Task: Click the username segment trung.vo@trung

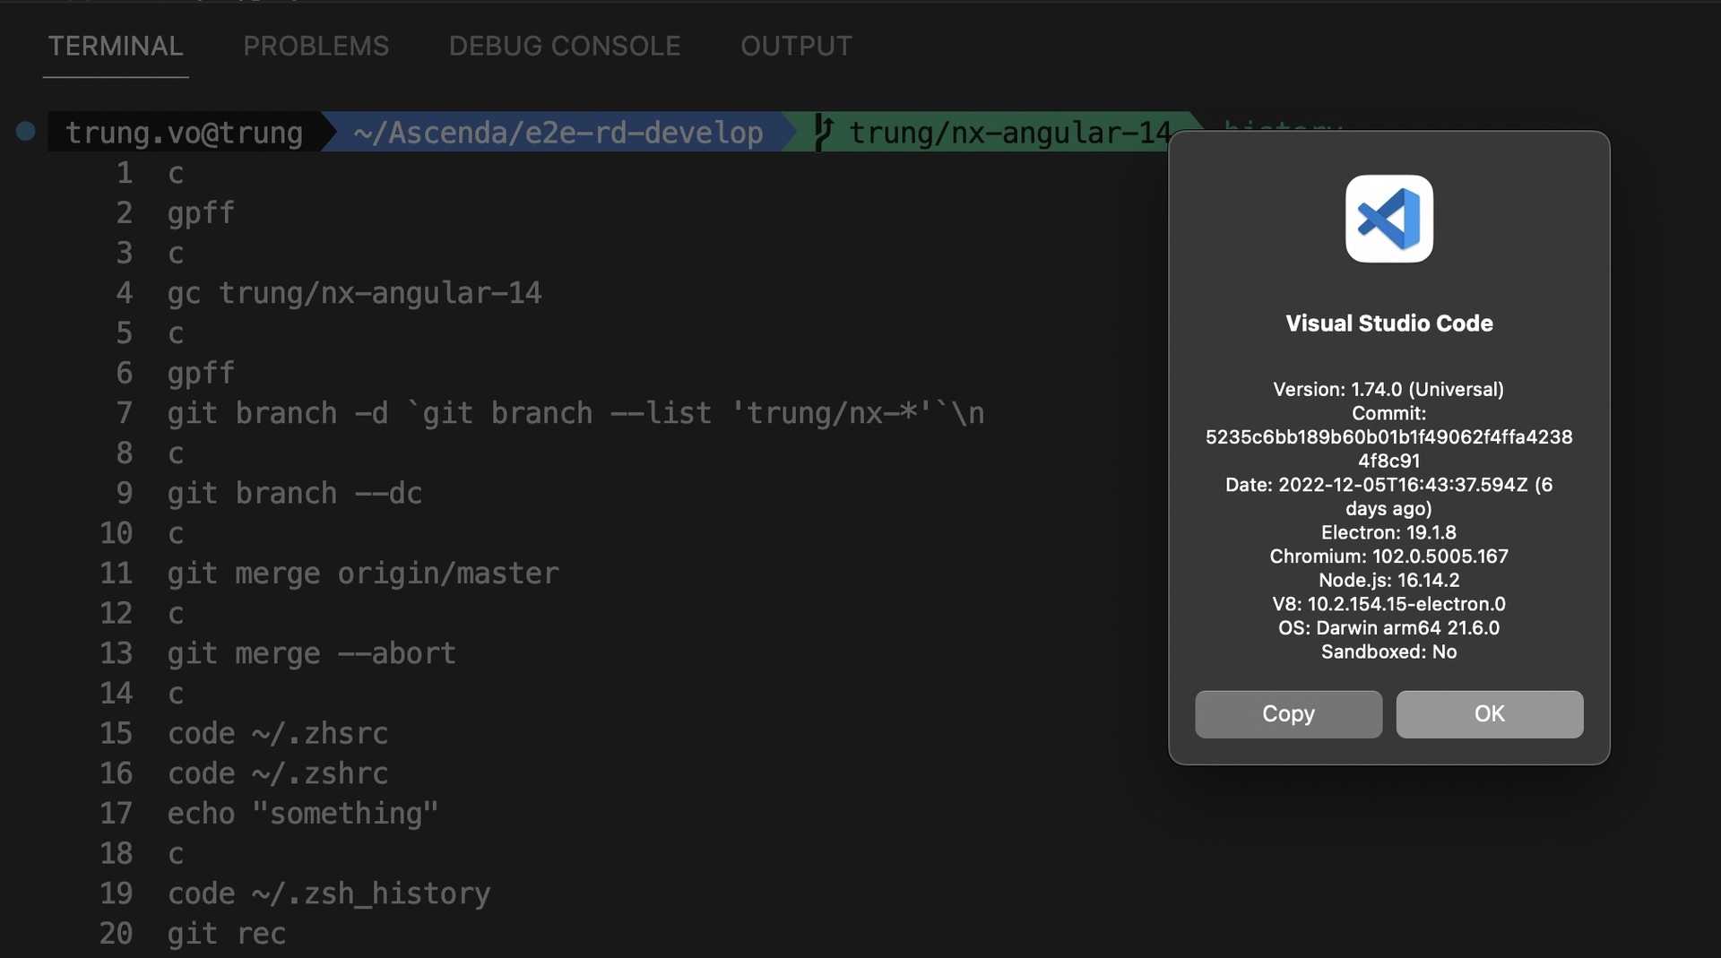Action: tap(184, 132)
